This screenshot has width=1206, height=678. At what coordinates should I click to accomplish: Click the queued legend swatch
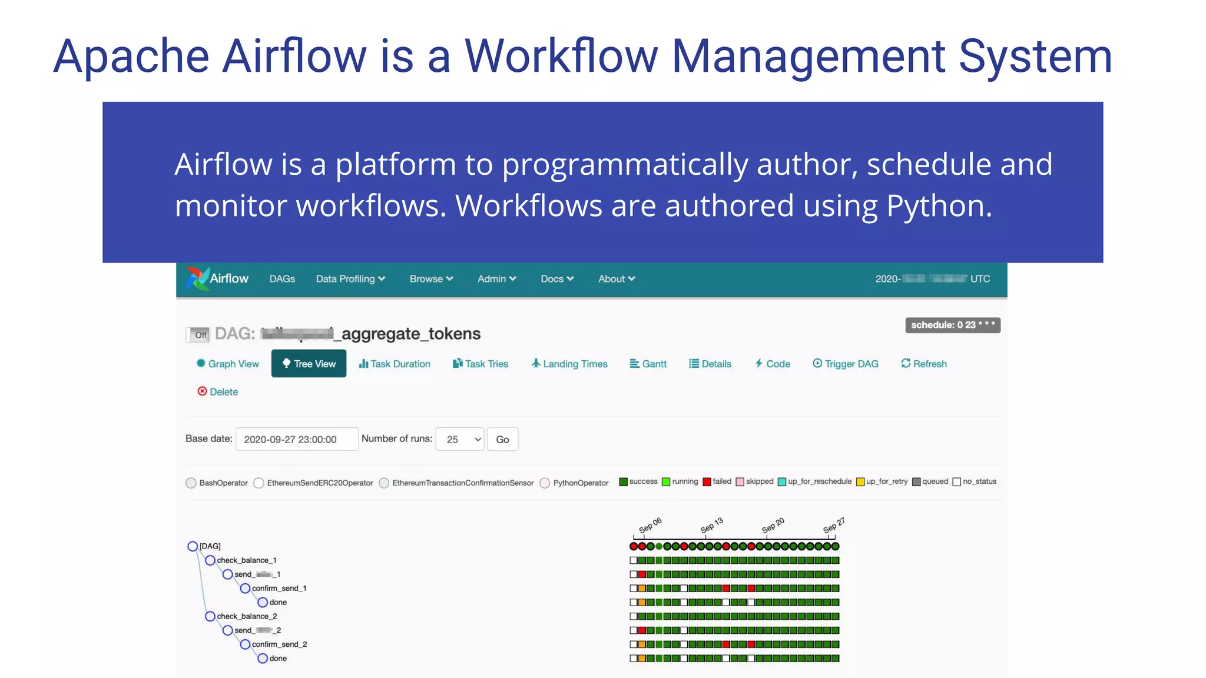click(916, 482)
